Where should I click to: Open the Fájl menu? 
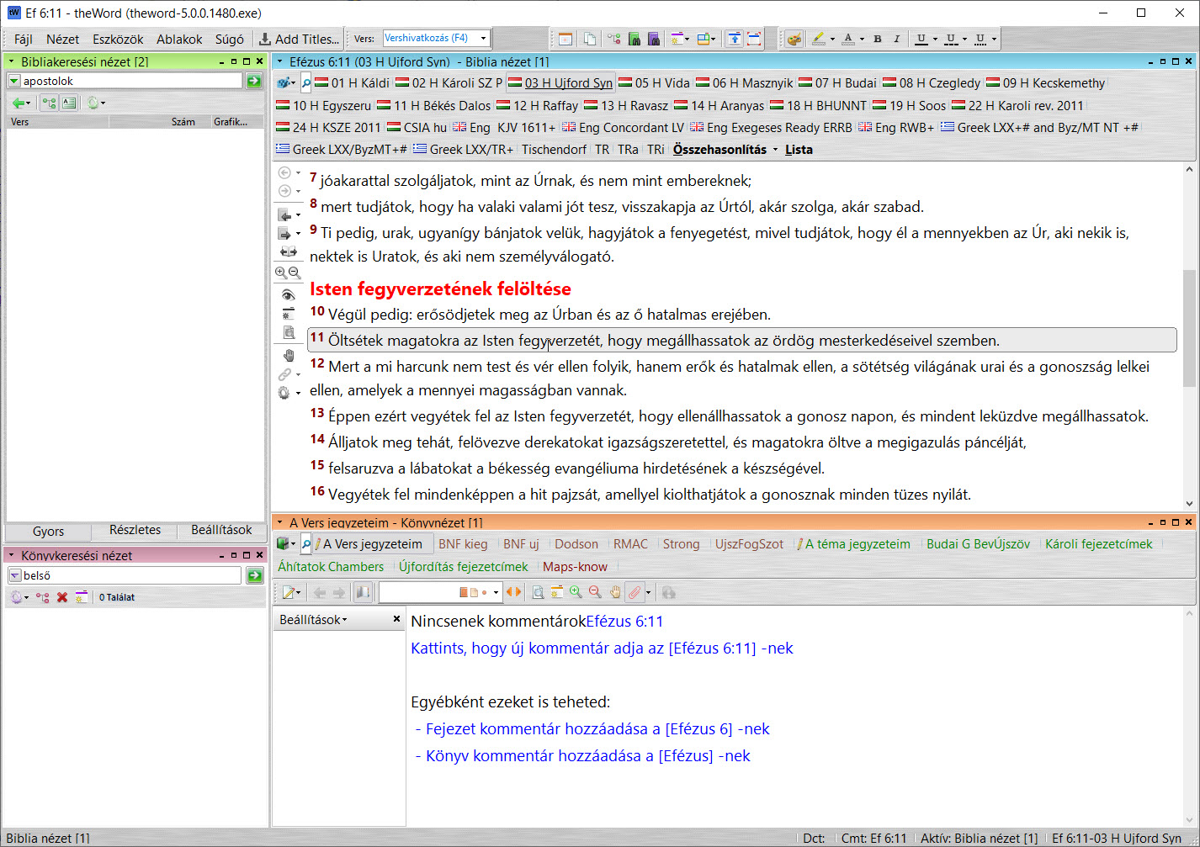(x=24, y=39)
